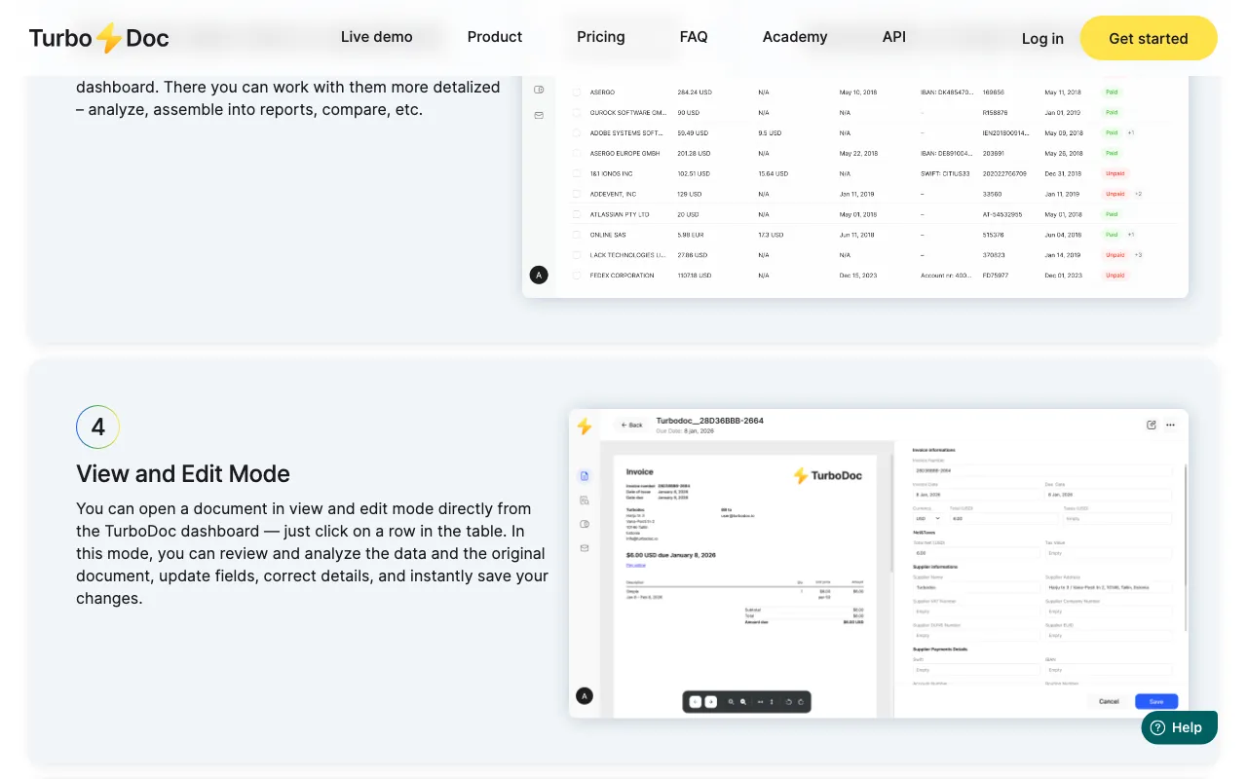Open the Academy nav link
Image resolution: width=1247 pixels, height=779 pixels.
795,37
